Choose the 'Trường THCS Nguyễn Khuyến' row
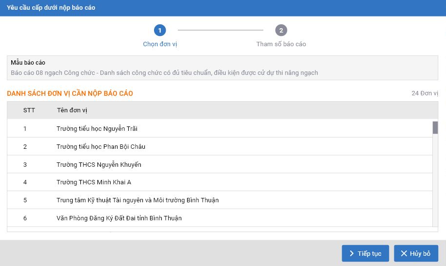 [99, 165]
